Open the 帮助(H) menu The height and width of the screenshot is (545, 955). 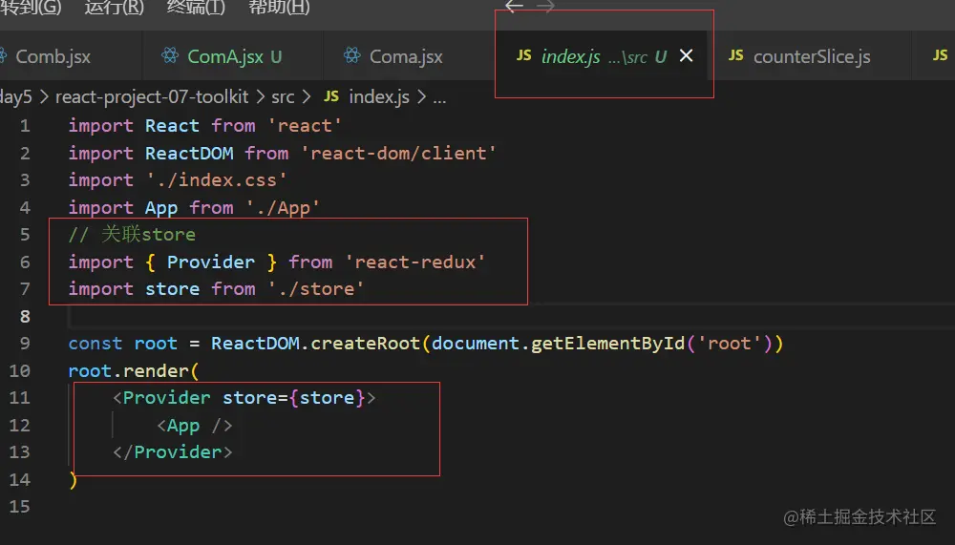[x=279, y=8]
